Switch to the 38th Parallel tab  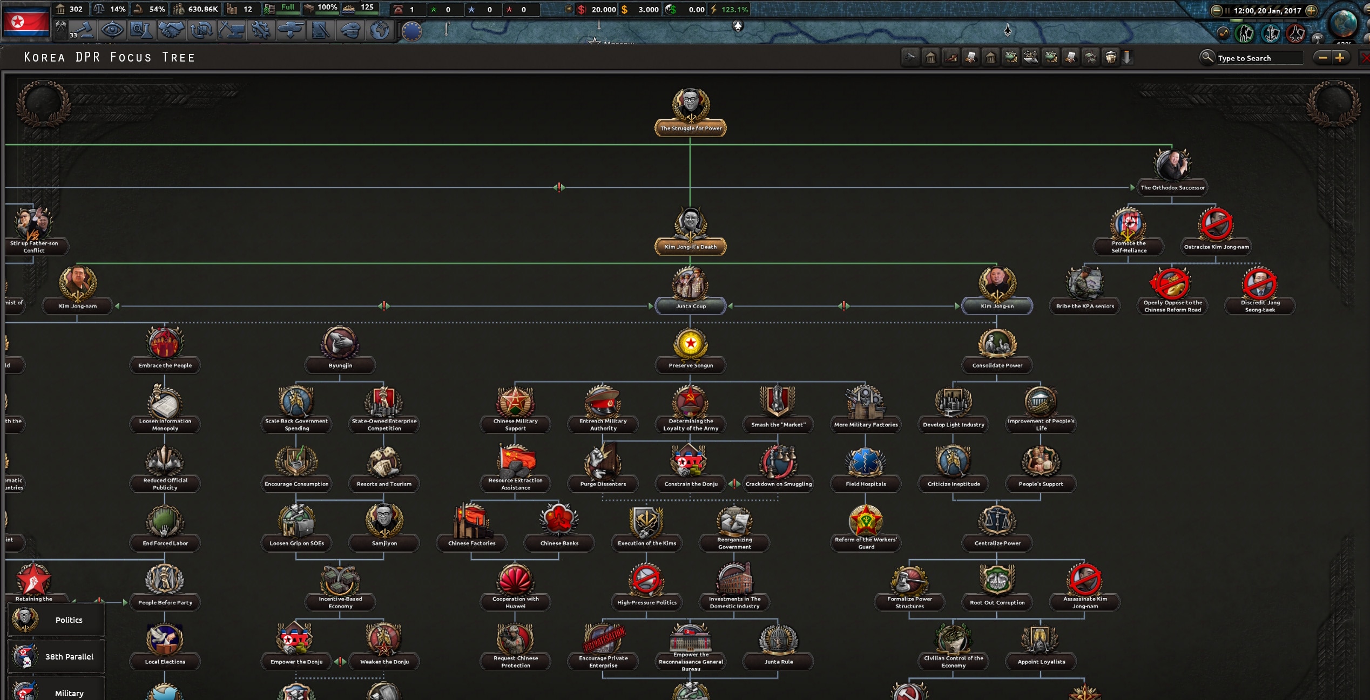tap(56, 656)
